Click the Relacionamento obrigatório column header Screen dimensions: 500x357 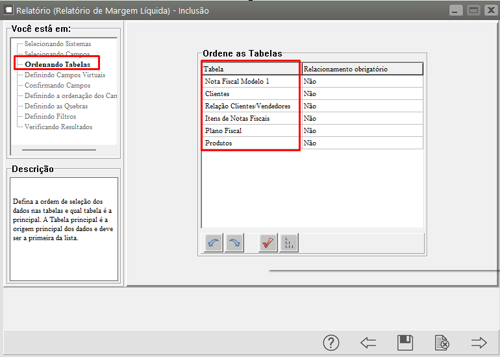pos(362,69)
